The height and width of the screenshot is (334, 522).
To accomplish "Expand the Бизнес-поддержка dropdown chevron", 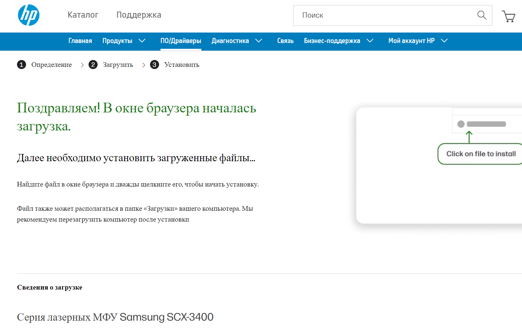I will [x=370, y=41].
